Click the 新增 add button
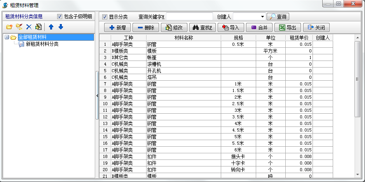Viewport: 365px width, 182px height. tap(117, 28)
